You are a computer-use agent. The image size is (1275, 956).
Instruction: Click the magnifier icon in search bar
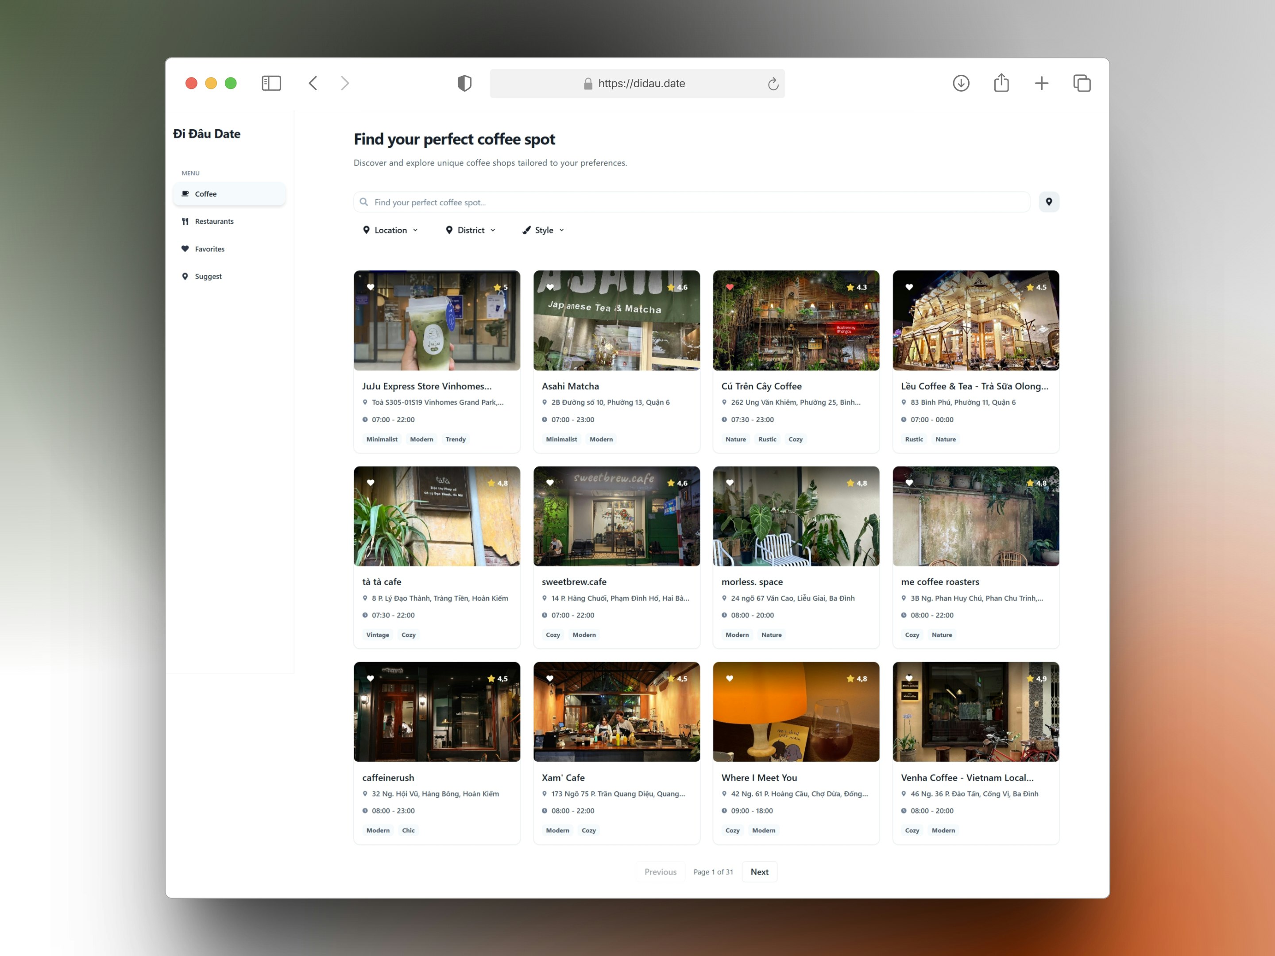pyautogui.click(x=364, y=202)
